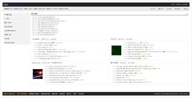The width and height of the screenshot is (192, 98).
Task: Open 클랜 시스템 in the left sidebar
Action: pos(17,22)
